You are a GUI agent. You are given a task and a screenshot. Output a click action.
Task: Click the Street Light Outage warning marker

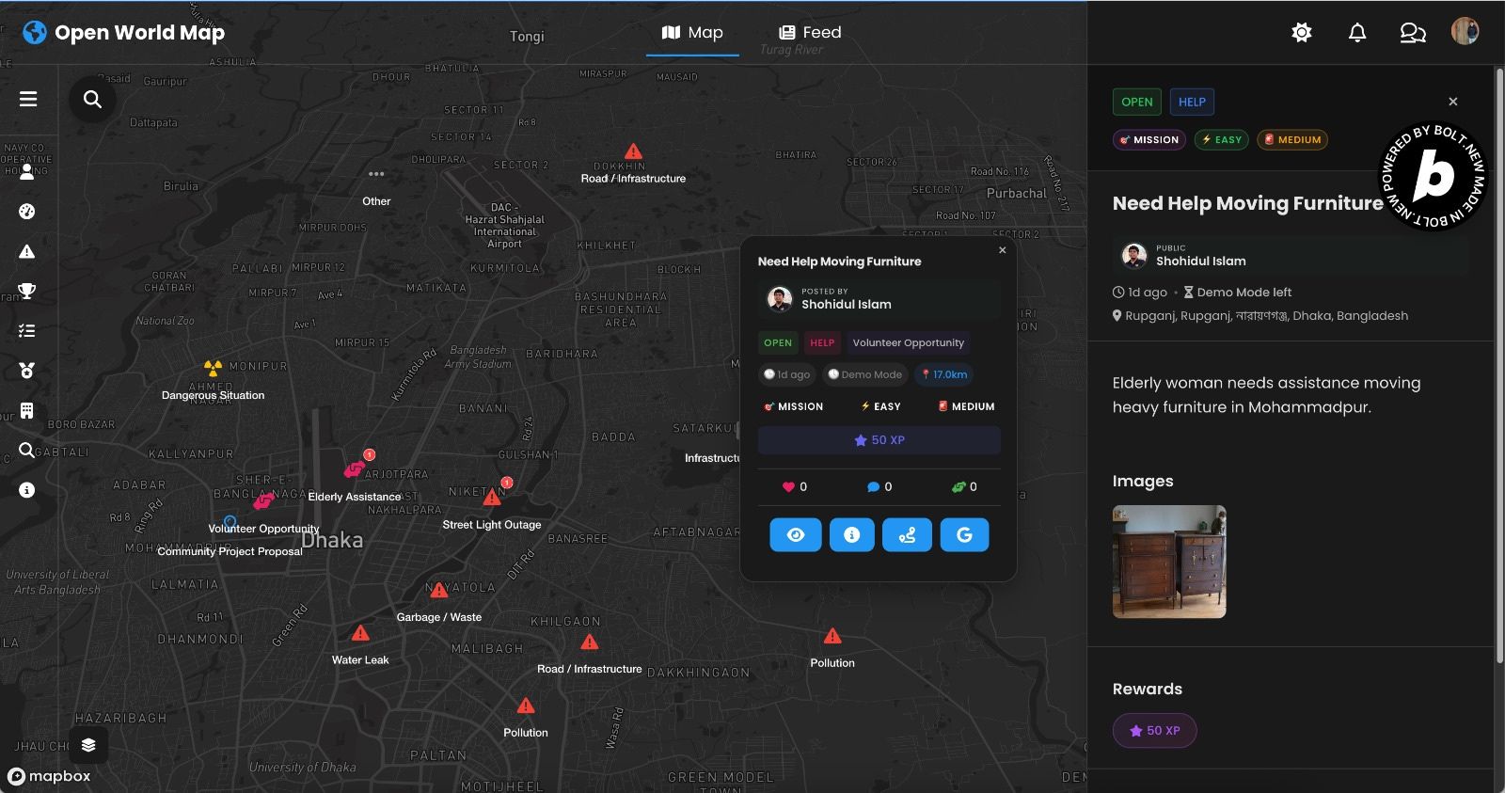(492, 497)
